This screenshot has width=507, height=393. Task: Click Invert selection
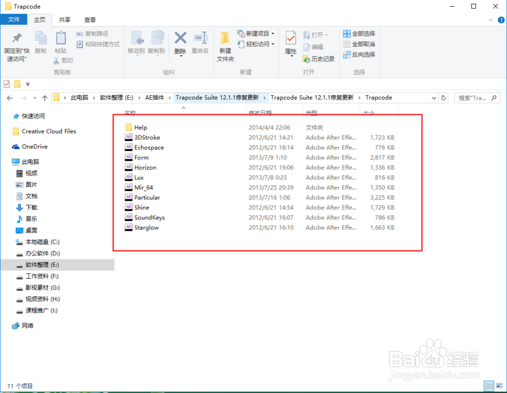coord(359,54)
